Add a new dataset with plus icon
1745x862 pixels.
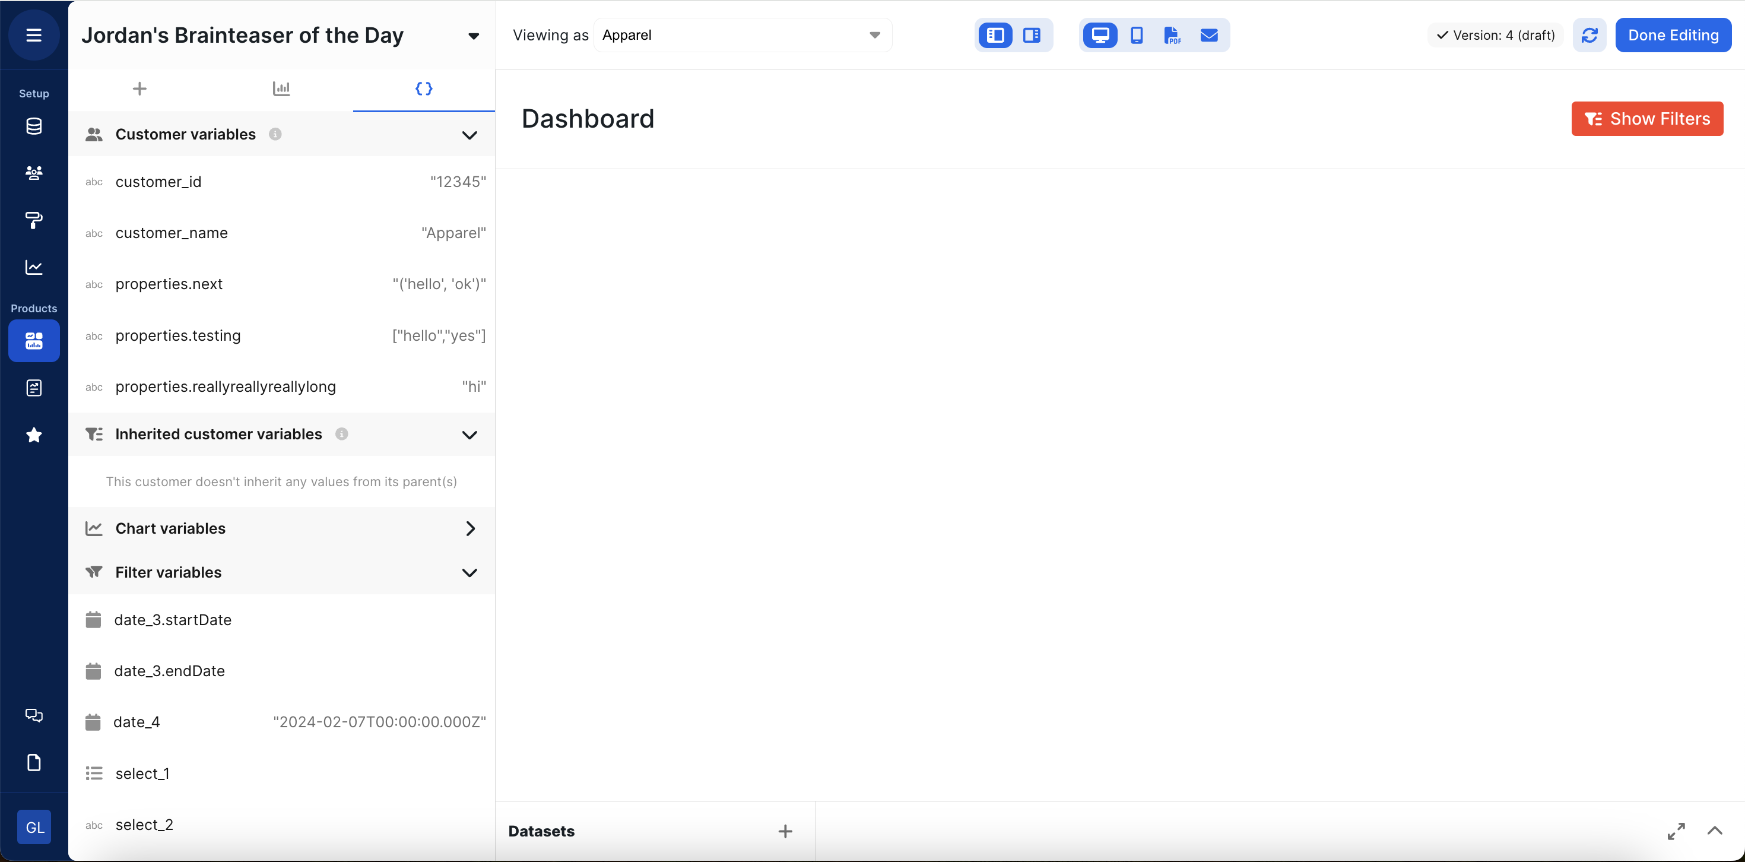coord(785,831)
